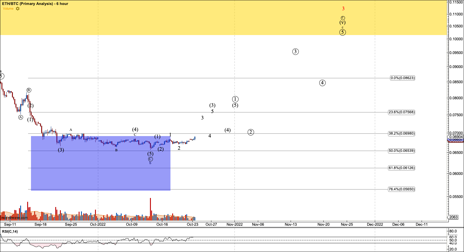
Task: Select the 50.0%(0.06539) Fibonacci level label
Action: click(401, 151)
